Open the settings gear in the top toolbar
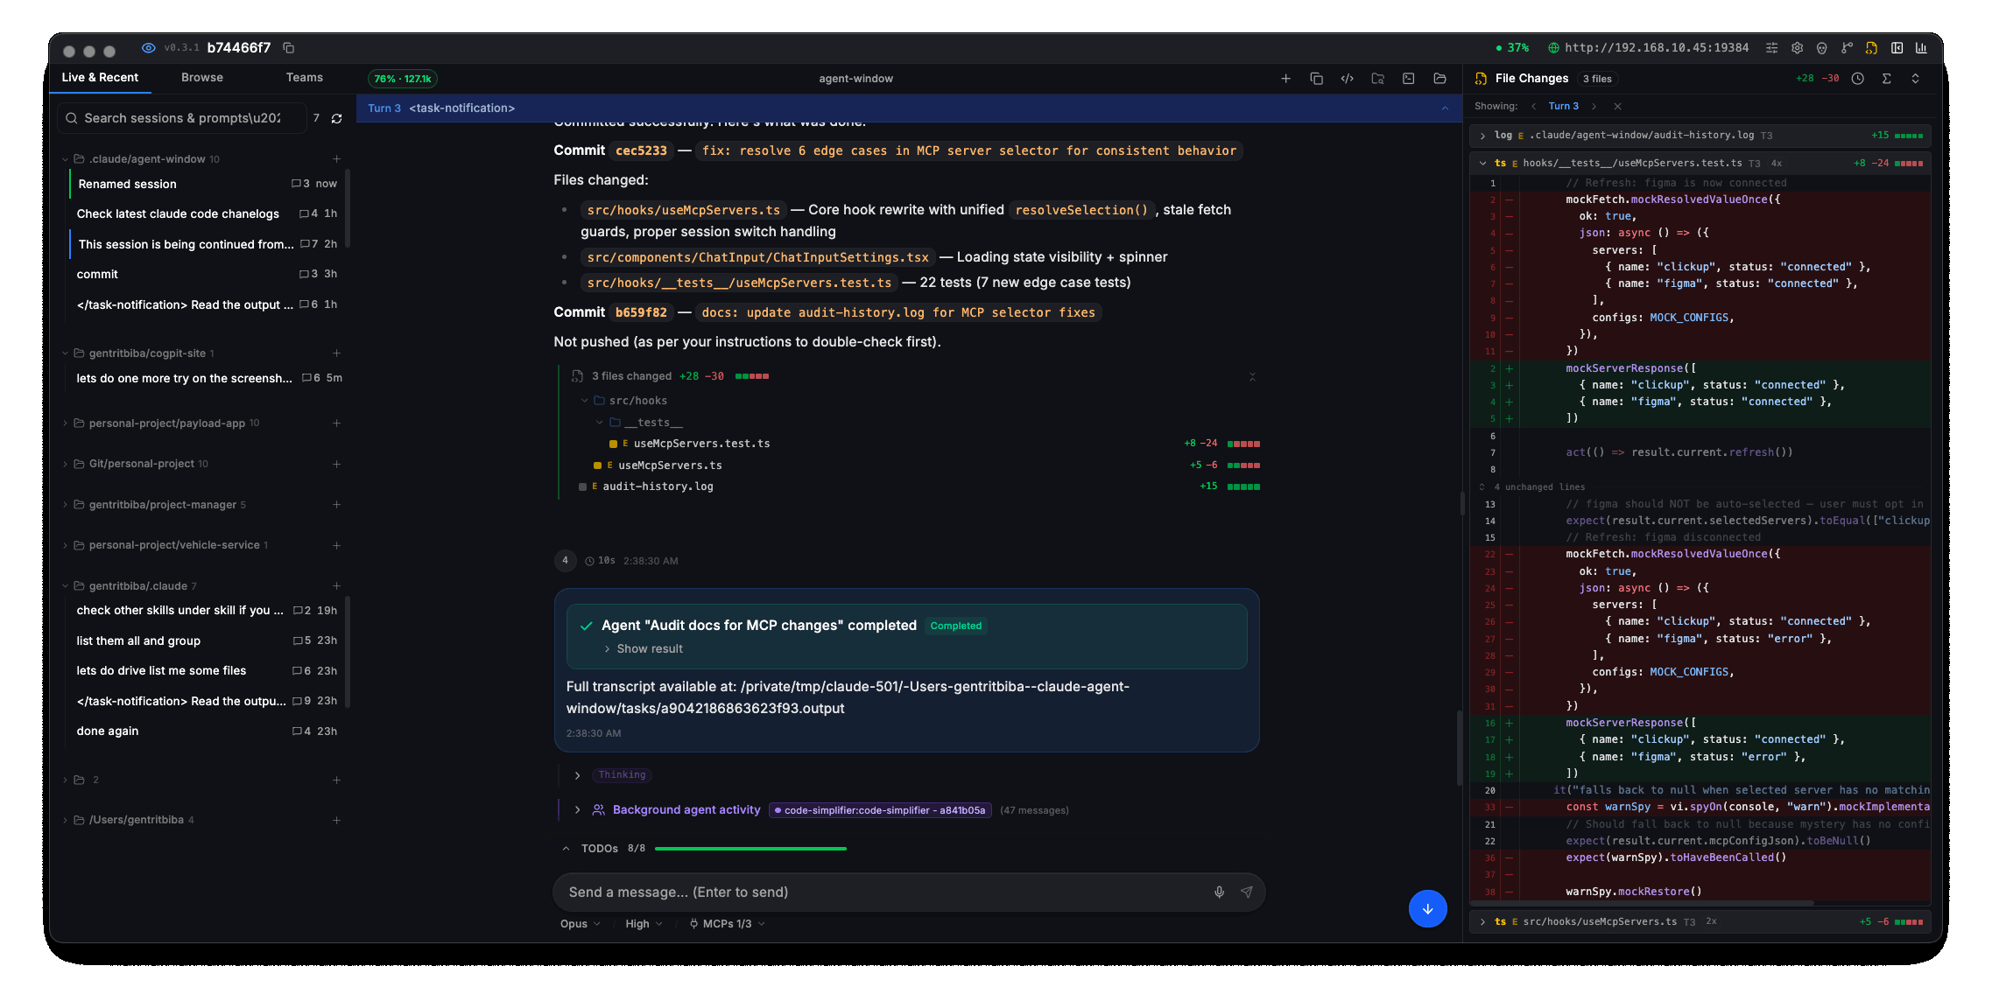Screen dimensions: 1992x1008 (x=1798, y=48)
